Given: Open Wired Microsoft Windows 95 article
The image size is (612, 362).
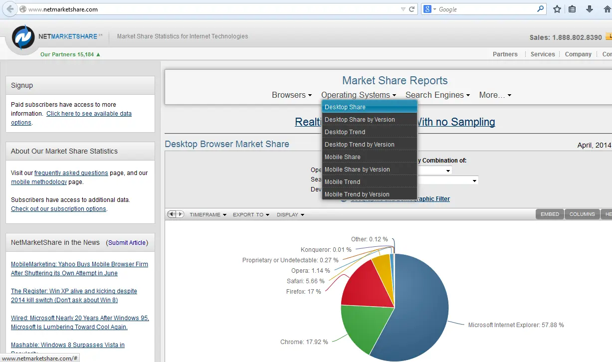Looking at the screenshot, I should [x=80, y=323].
